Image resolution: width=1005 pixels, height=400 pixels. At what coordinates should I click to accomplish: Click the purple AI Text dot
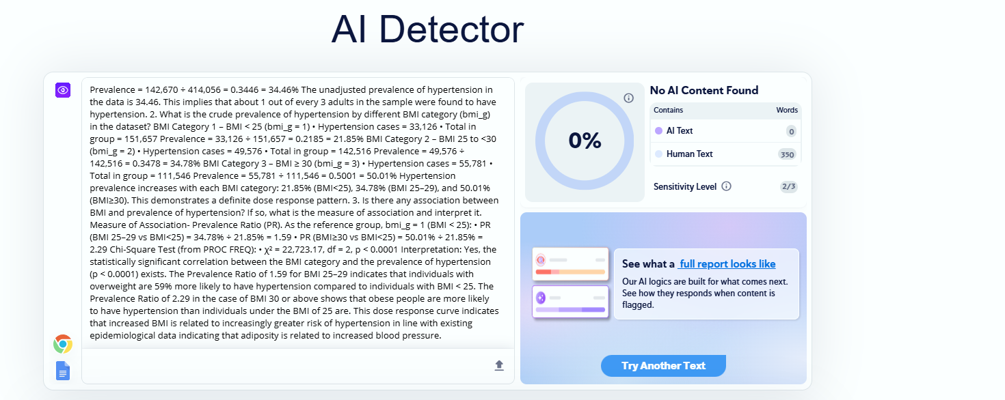(x=658, y=131)
